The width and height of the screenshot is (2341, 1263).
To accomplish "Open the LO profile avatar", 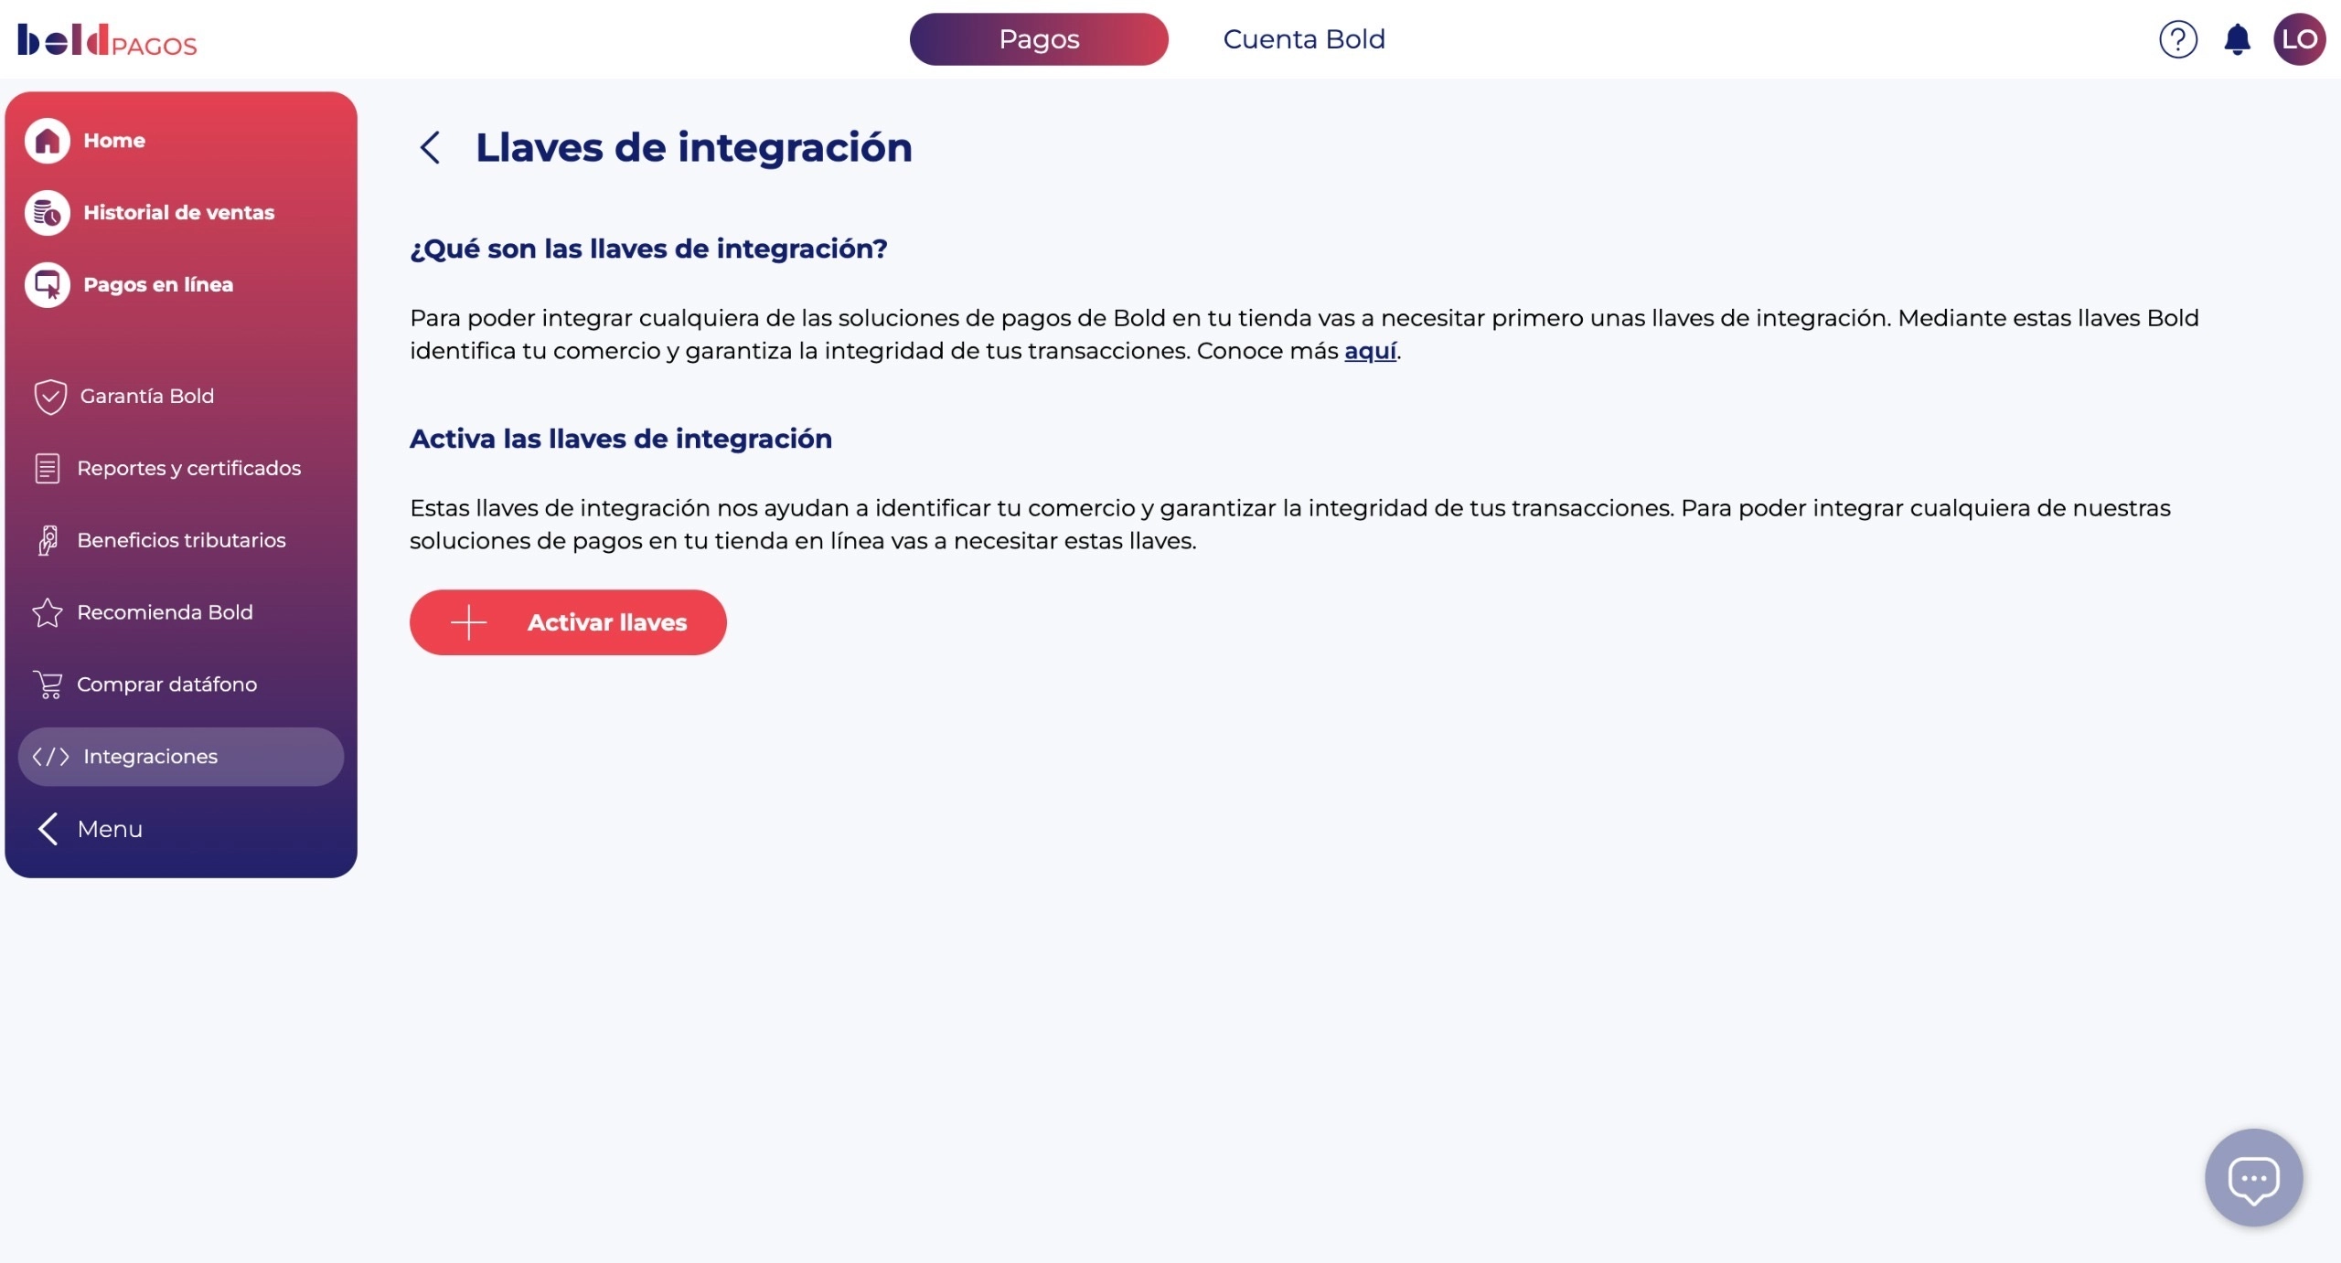I will [2300, 38].
